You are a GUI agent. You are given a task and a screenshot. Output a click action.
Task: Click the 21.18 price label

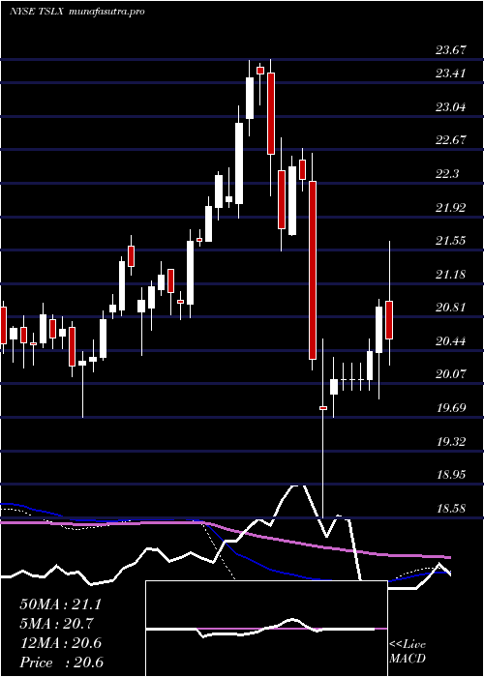[451, 275]
